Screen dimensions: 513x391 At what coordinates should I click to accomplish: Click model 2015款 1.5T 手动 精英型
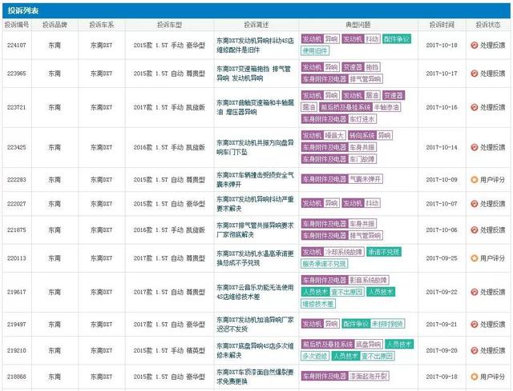pyautogui.click(x=169, y=350)
